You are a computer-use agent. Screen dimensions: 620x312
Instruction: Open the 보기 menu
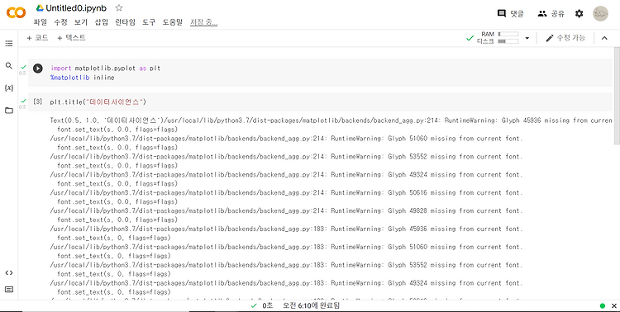(x=81, y=22)
